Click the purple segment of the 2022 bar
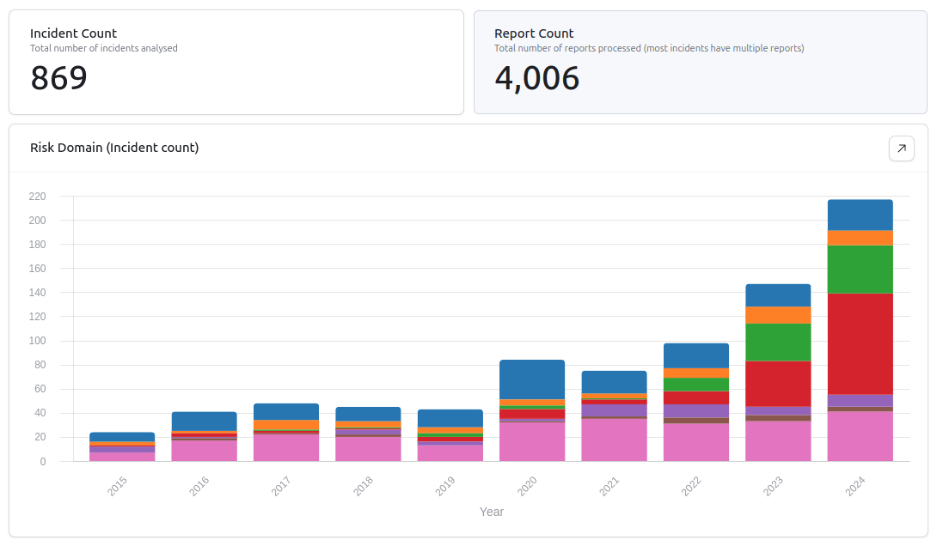Viewport: 937px width, 546px height. click(x=696, y=411)
